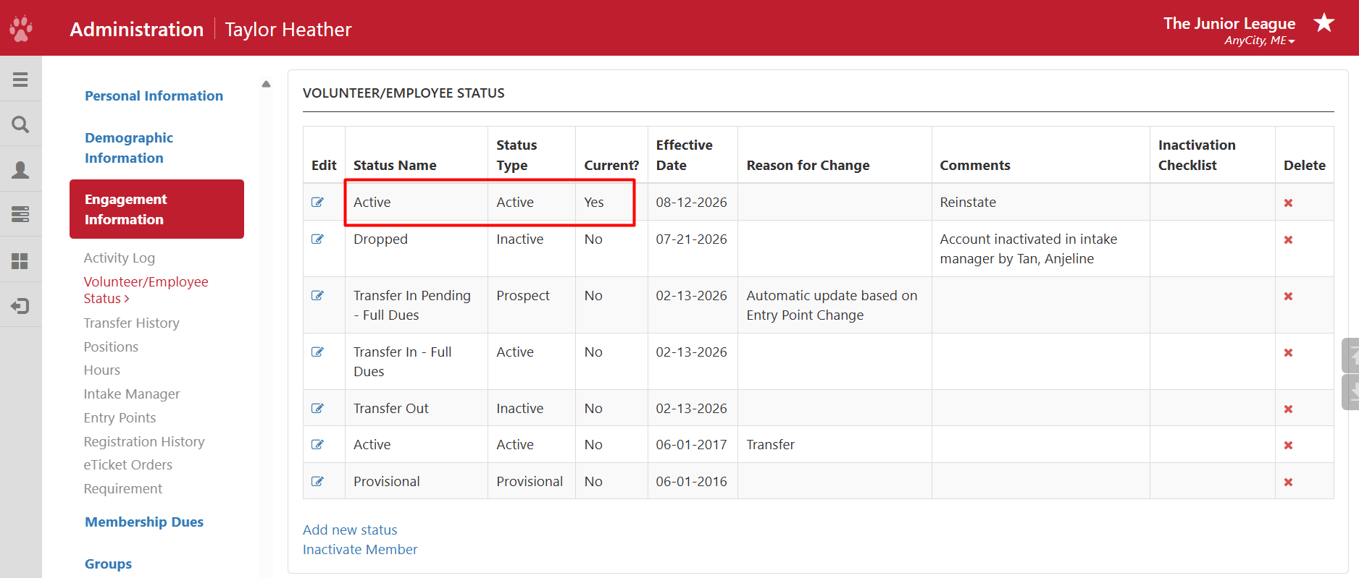This screenshot has height=578, width=1359.
Task: Click the VOLUNTEER/EMPLOYEE STATUS heading
Action: click(403, 93)
